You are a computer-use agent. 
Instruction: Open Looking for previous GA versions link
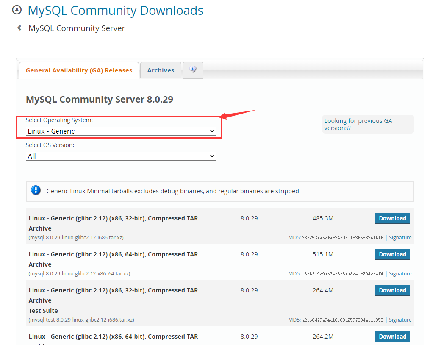pyautogui.click(x=358, y=124)
